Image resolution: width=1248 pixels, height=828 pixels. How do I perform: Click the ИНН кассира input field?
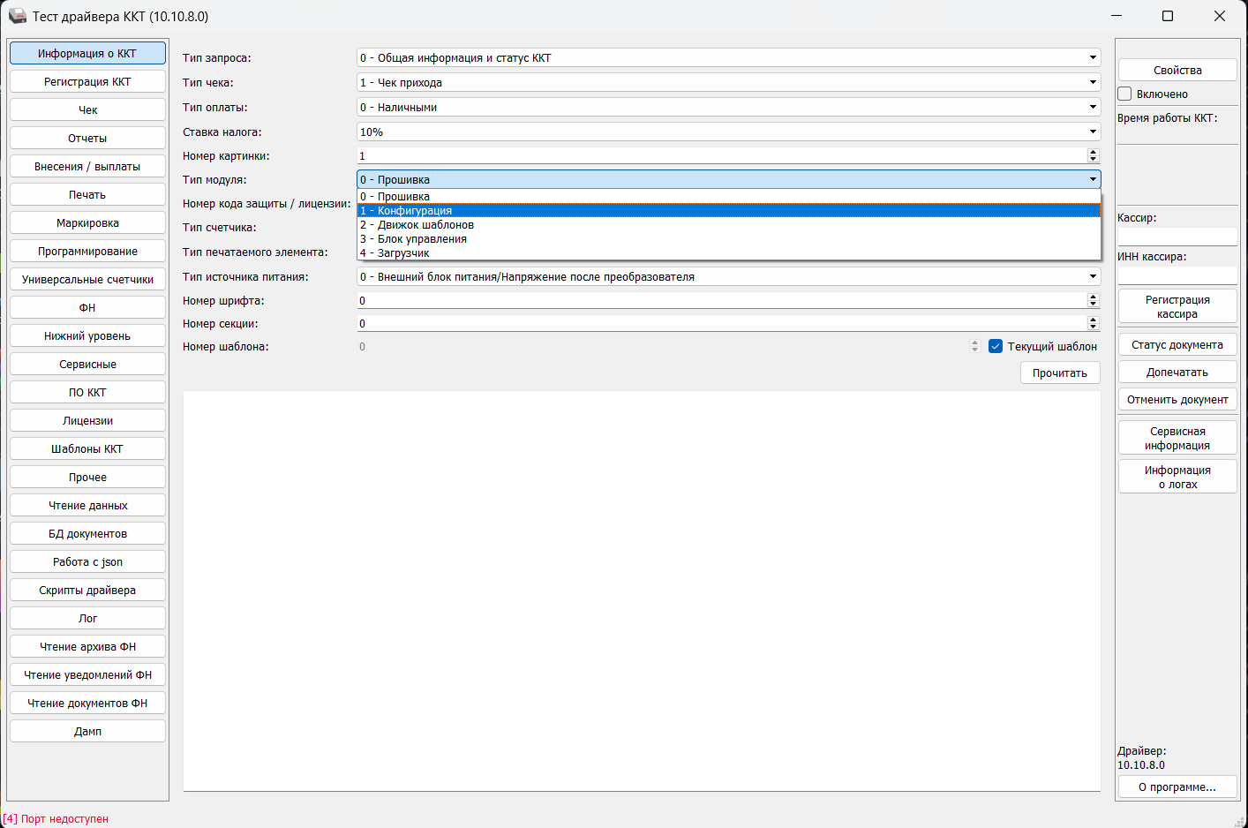tap(1177, 275)
